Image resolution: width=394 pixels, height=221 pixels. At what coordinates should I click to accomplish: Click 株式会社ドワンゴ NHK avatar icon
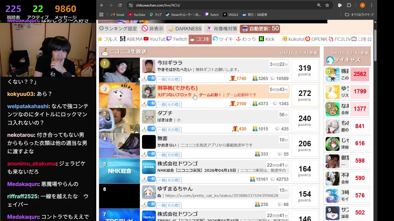149,167
